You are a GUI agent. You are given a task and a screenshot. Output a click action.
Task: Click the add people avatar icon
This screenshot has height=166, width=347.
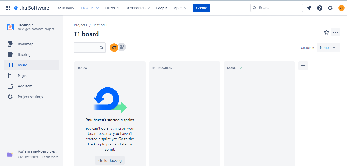coord(122,47)
